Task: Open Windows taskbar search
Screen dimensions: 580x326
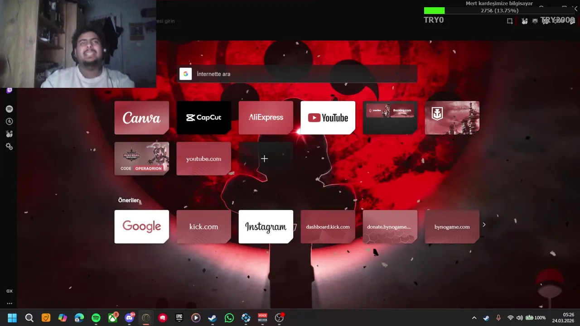Action: point(29,318)
